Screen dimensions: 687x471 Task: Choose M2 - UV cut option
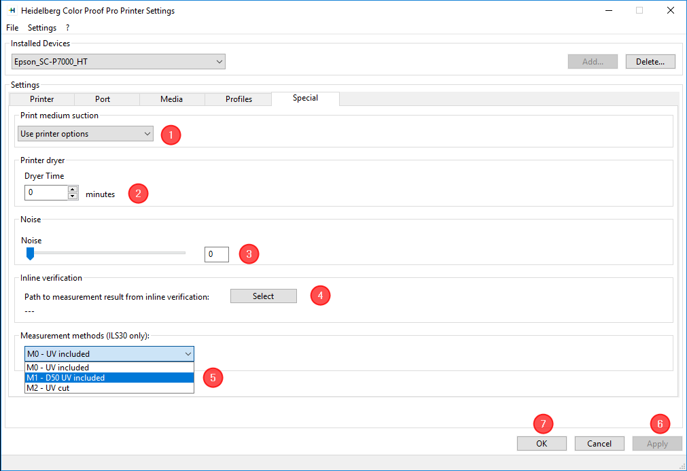coord(109,388)
